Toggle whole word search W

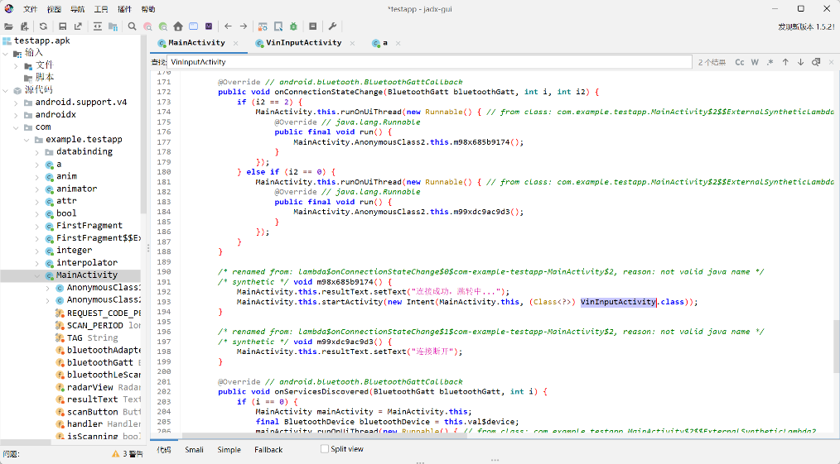(x=755, y=62)
